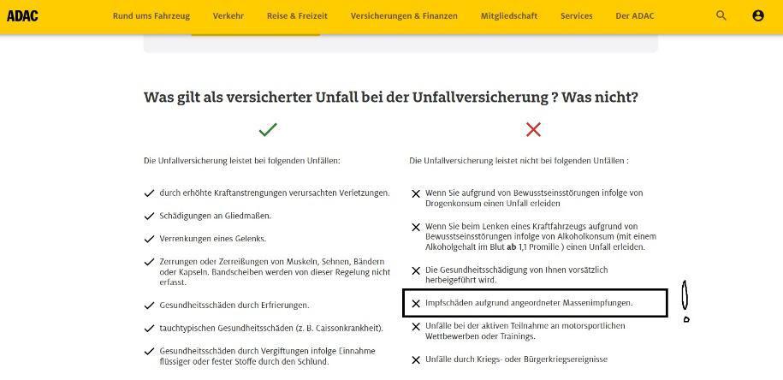Click the ADAC logo

pyautogui.click(x=22, y=15)
